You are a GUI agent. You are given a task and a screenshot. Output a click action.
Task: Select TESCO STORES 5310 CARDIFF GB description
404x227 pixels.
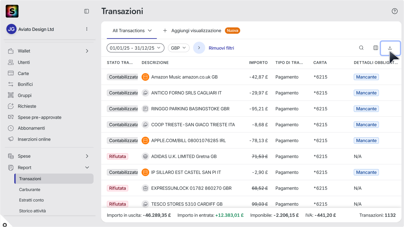pos(187,204)
